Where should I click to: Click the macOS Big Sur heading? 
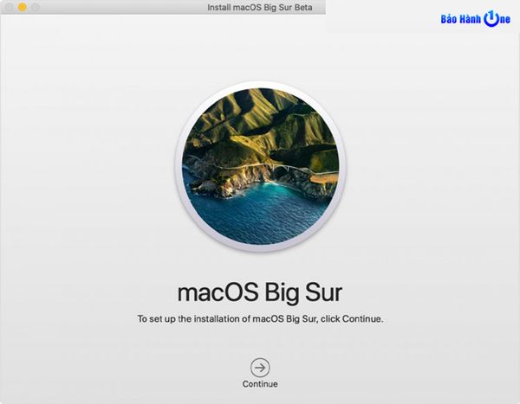[260, 290]
